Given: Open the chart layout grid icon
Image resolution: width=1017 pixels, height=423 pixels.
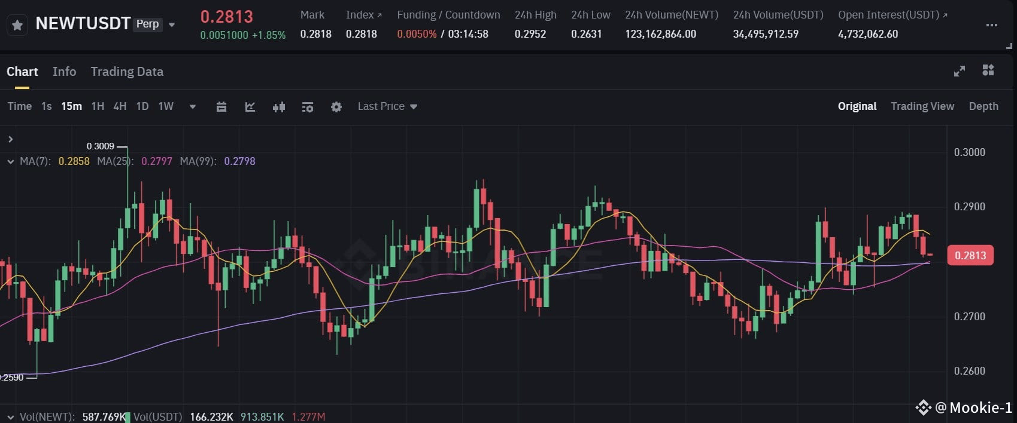Looking at the screenshot, I should 988,70.
